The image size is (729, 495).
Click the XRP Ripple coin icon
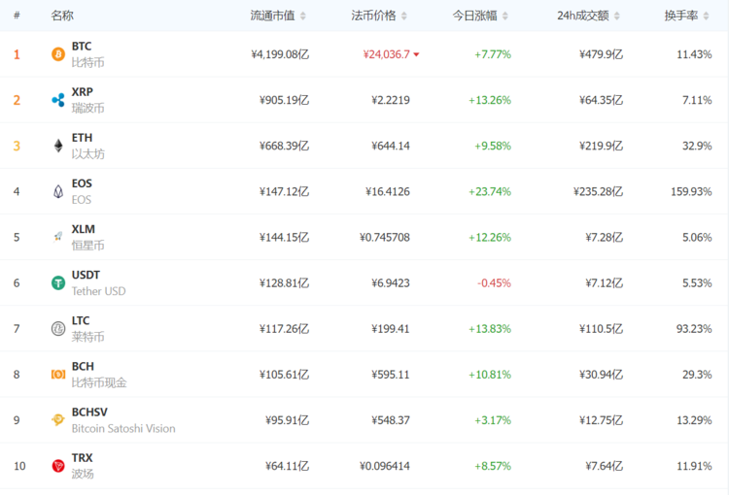[x=58, y=100]
